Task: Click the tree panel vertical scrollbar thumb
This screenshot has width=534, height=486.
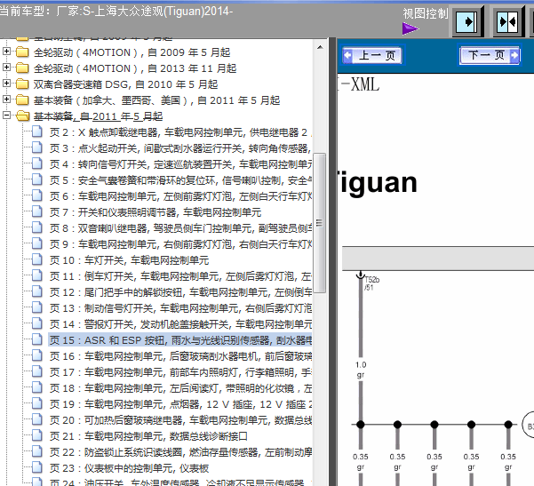Action: tap(320, 223)
